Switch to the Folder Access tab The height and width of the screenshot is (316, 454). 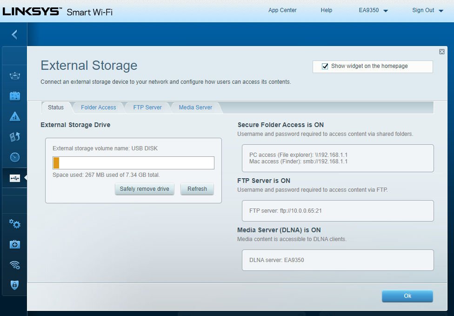click(99, 108)
